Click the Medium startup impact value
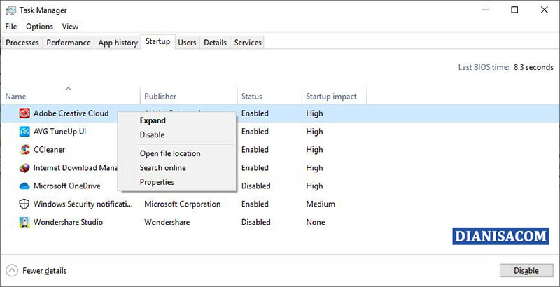Screen dimensions: 560x287 click(321, 204)
